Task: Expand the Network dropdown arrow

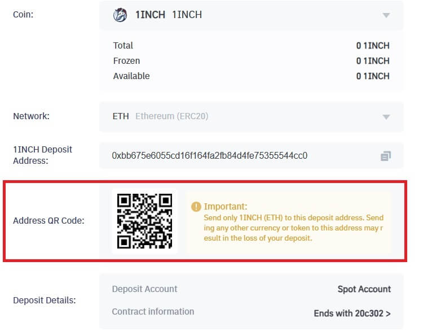Action: (x=386, y=117)
